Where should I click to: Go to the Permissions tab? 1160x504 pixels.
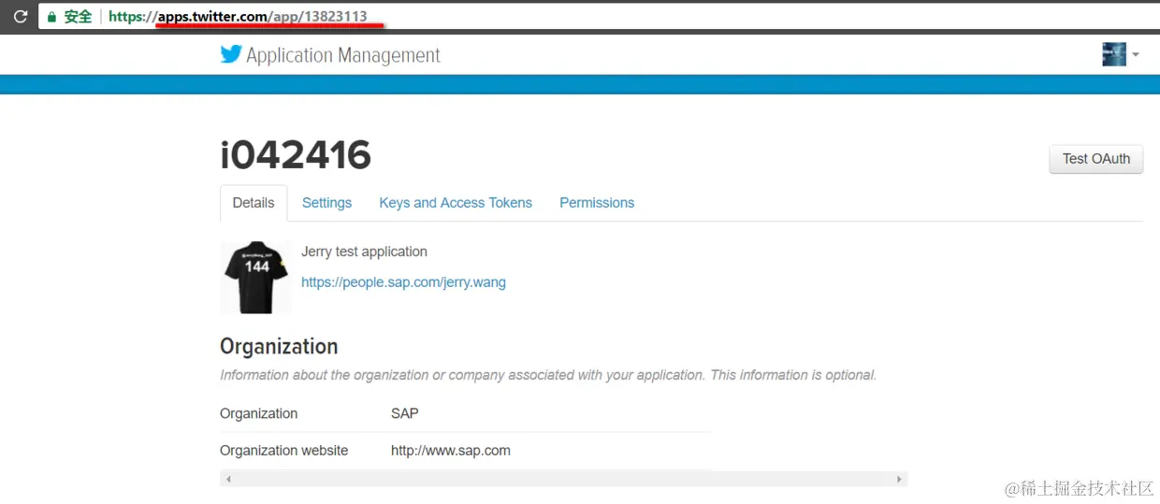click(x=597, y=203)
